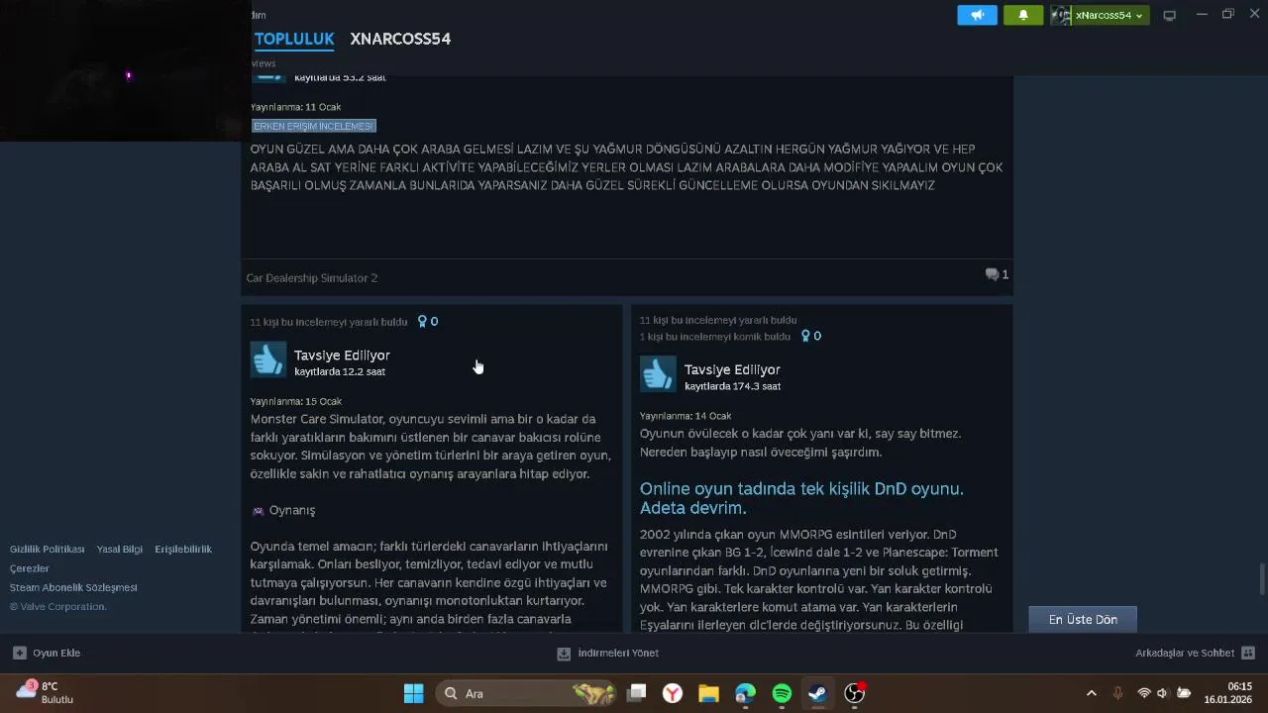This screenshot has width=1268, height=713.
Task: Open Arkadaşlar ve Sohbet panel
Action: pos(1185,653)
